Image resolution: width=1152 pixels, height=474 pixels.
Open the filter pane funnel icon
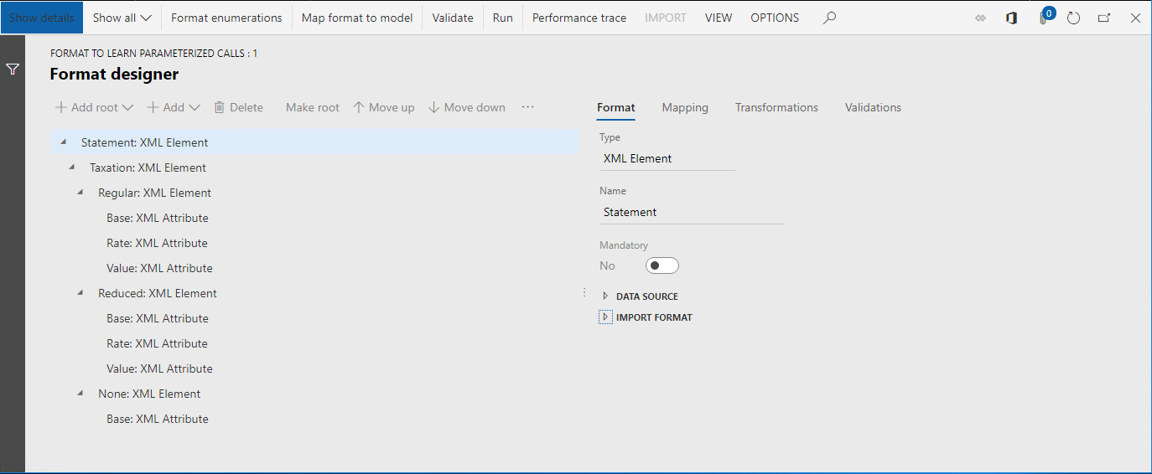[13, 70]
